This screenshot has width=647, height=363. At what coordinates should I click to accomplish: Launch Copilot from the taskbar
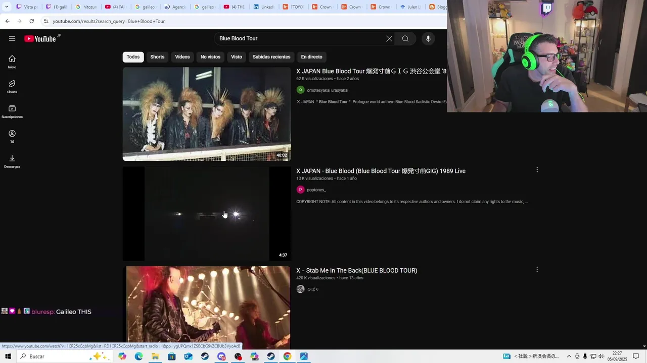click(122, 356)
